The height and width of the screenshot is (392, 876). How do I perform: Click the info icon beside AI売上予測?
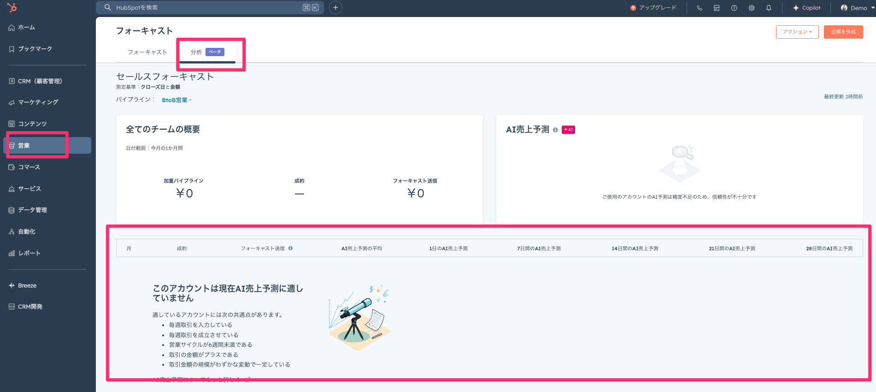click(555, 130)
